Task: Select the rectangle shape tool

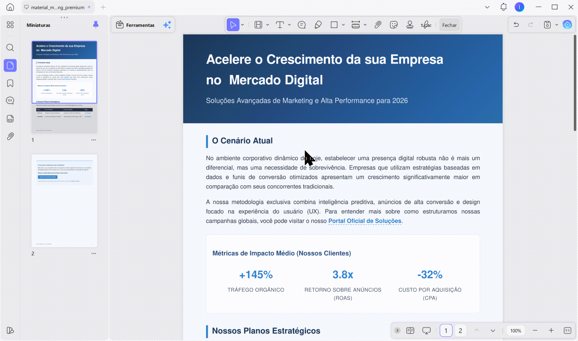Action: 334,25
